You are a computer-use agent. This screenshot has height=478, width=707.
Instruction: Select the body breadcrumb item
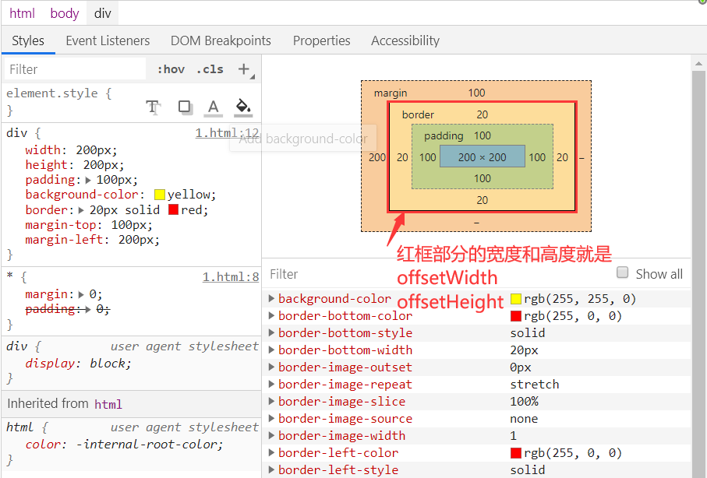[x=64, y=12]
